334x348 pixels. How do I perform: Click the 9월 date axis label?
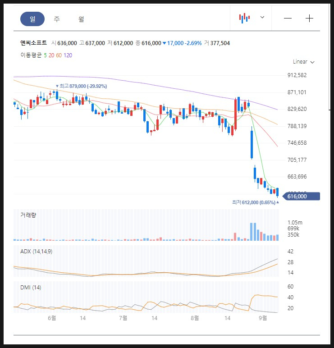(263, 318)
